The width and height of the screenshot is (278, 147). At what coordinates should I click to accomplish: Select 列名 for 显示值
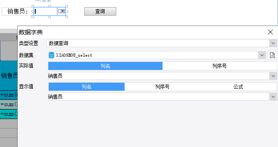point(87,87)
